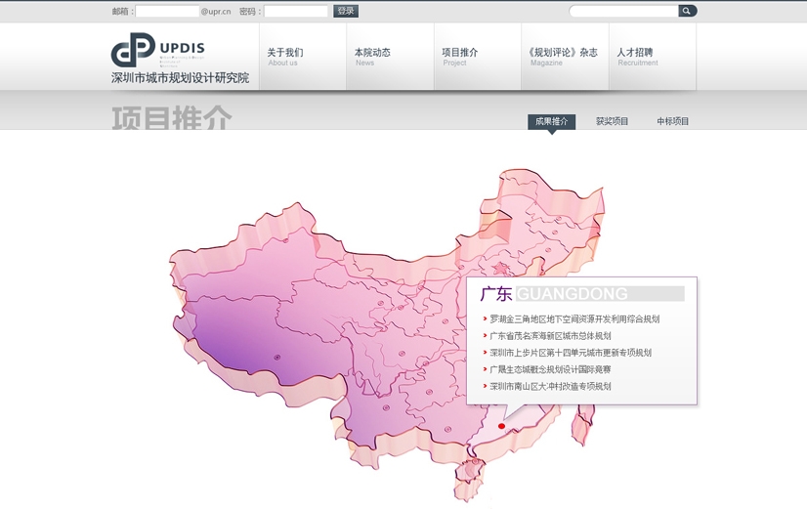Open 人才招聘 Recruitment menu

click(x=635, y=57)
